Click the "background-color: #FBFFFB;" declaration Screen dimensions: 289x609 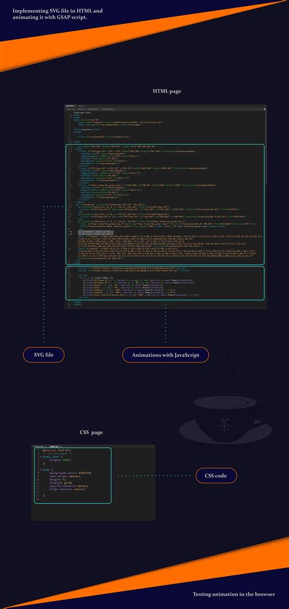[x=71, y=473]
